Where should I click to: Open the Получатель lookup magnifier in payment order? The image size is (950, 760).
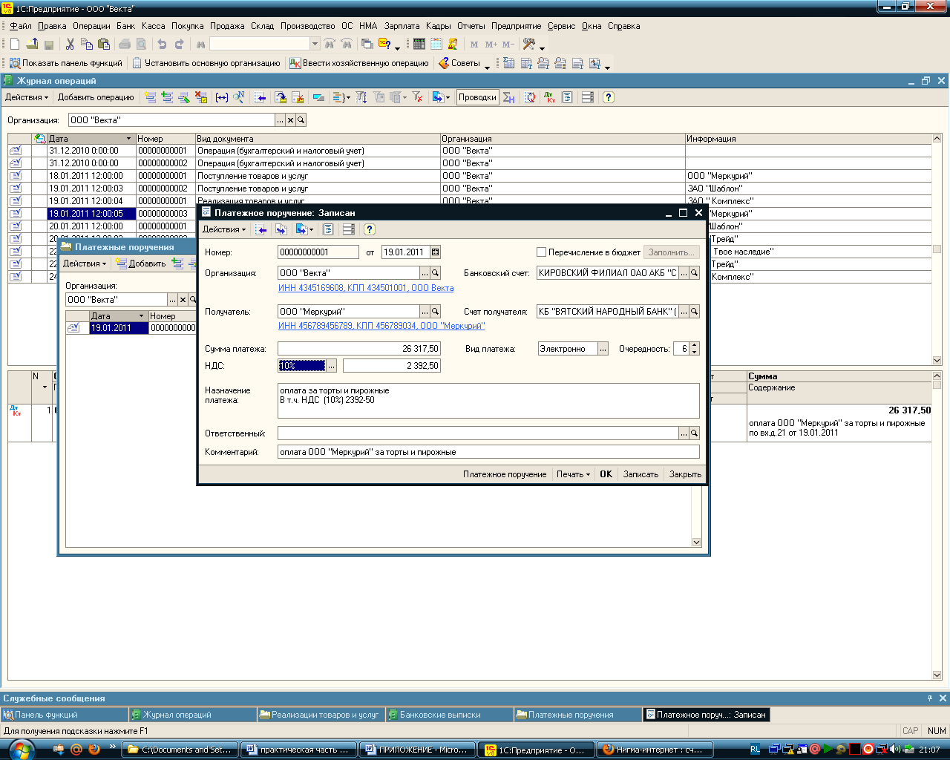click(x=436, y=312)
